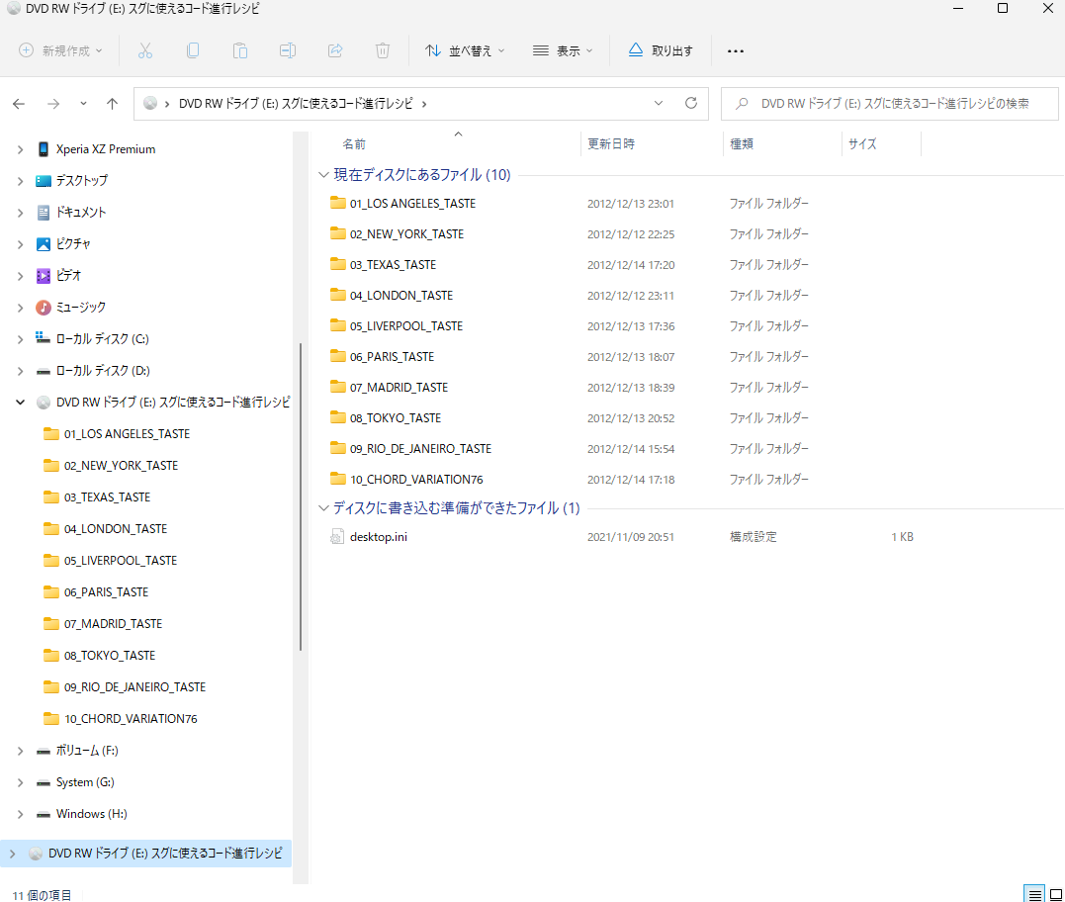This screenshot has width=1065, height=902.
Task: Open the 新規作成 menu
Action: pyautogui.click(x=61, y=50)
